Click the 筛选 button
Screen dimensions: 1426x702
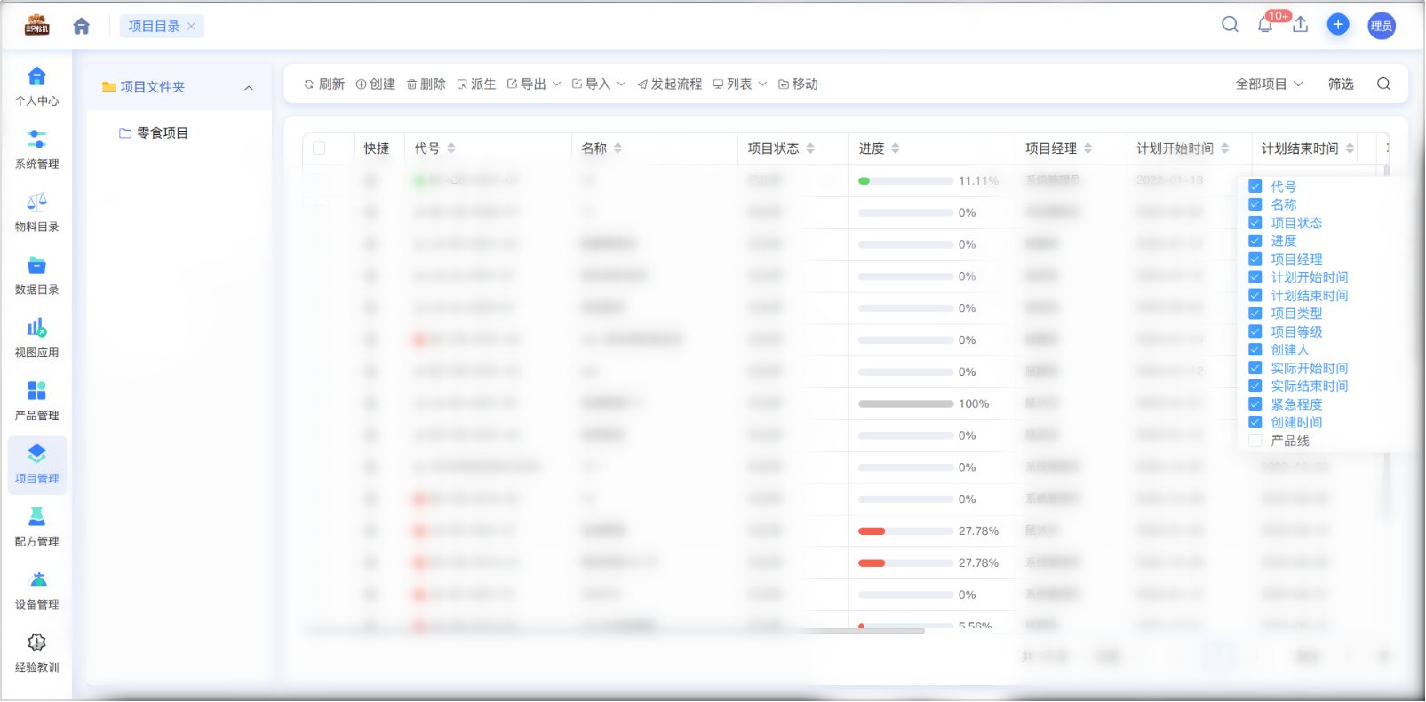click(1340, 84)
